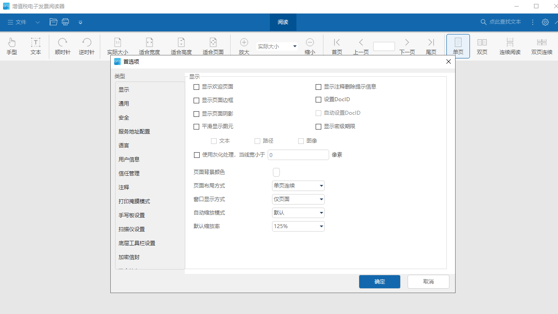Check the 显示页面阴影 option
Viewport: 558px width, 314px height.
coord(197,114)
